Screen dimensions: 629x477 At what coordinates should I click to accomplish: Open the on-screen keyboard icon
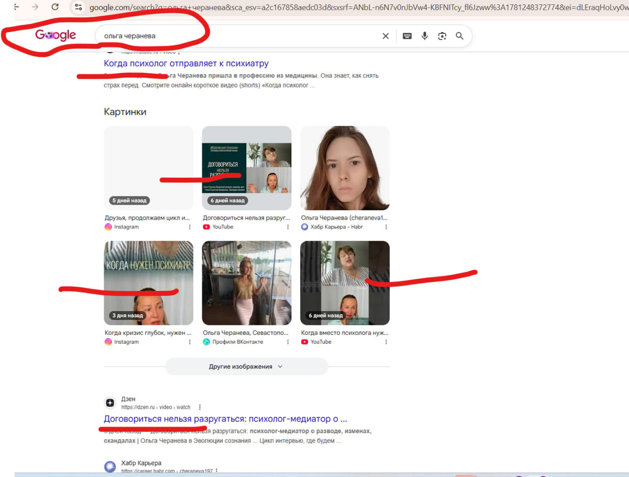tap(407, 36)
